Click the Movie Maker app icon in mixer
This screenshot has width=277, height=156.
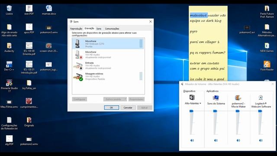238,97
